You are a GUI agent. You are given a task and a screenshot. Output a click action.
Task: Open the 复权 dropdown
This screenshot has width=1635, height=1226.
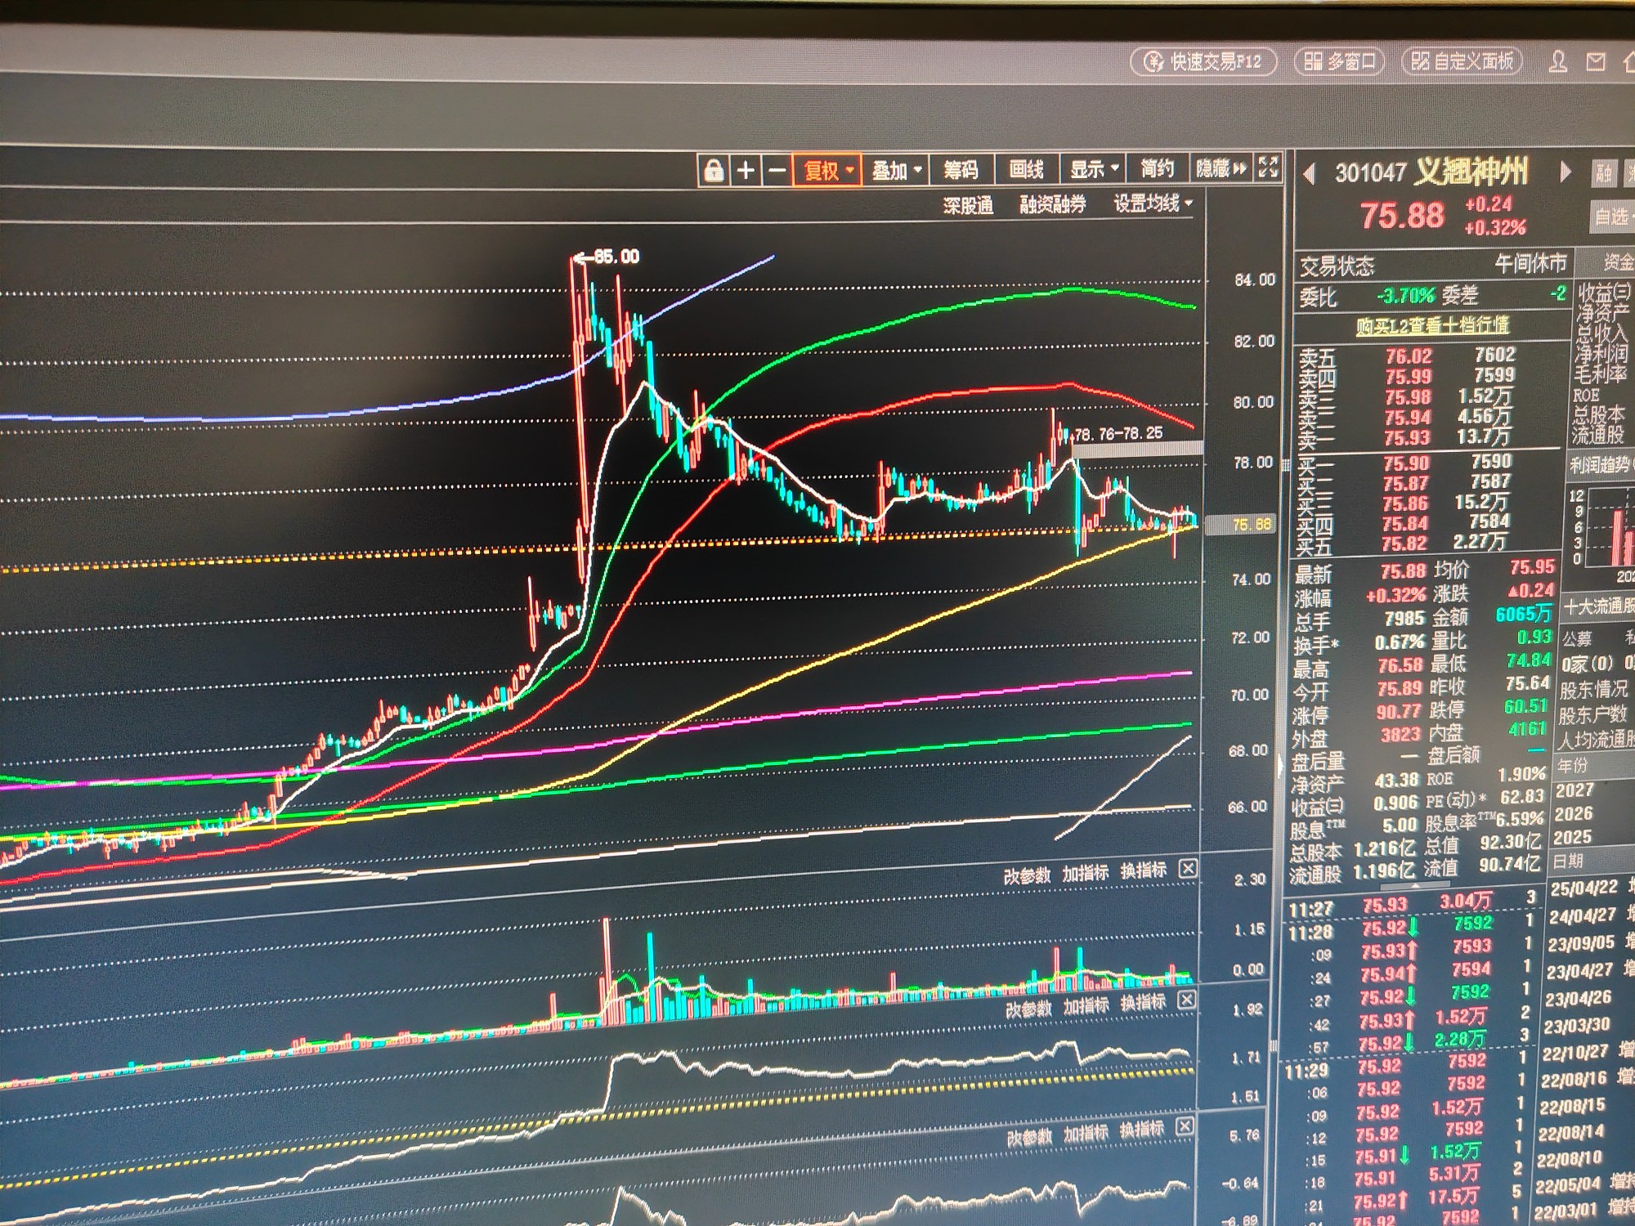click(x=827, y=171)
